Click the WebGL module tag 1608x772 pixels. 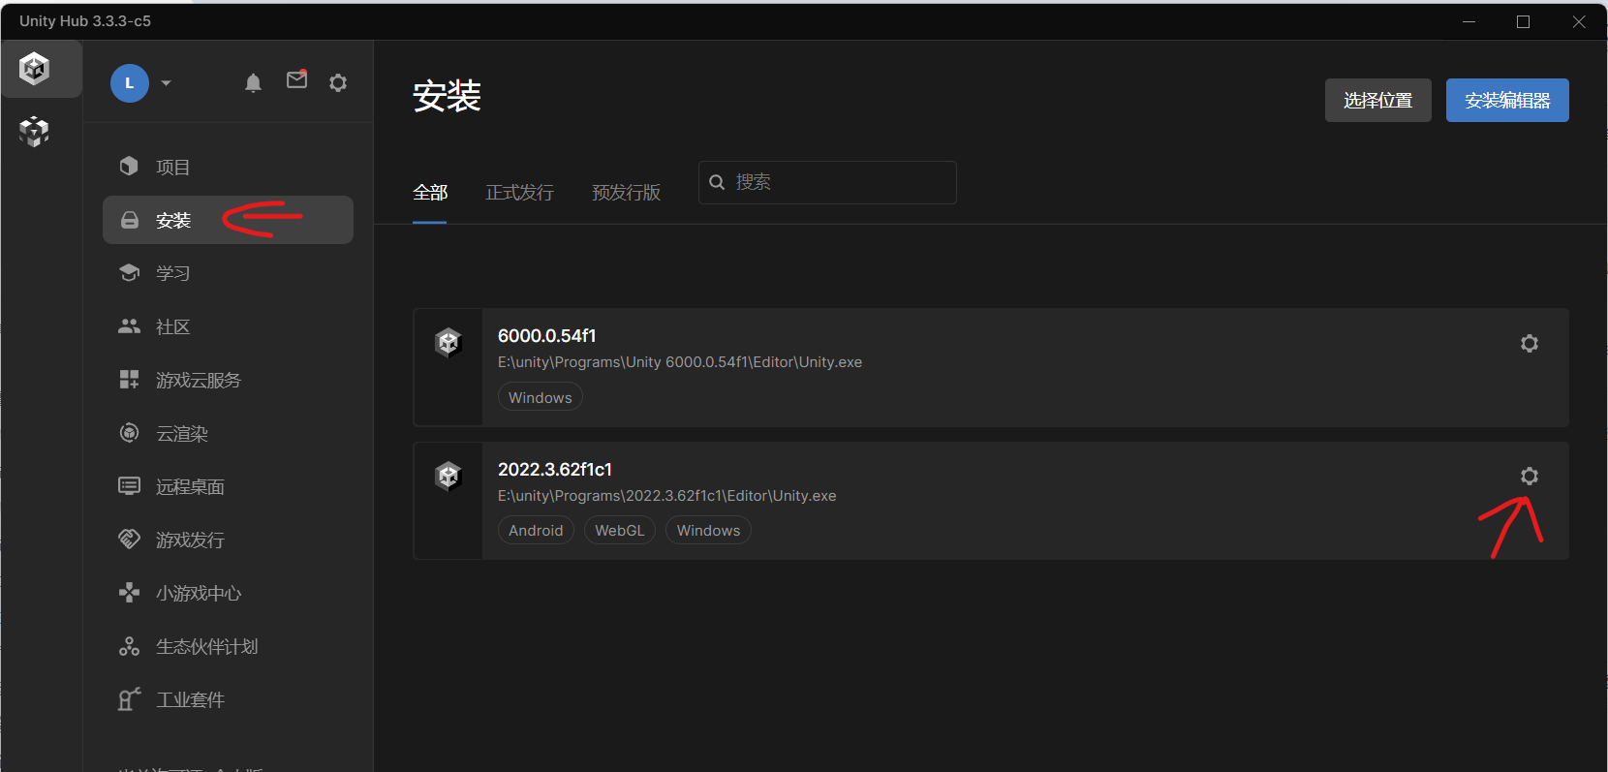click(x=620, y=531)
